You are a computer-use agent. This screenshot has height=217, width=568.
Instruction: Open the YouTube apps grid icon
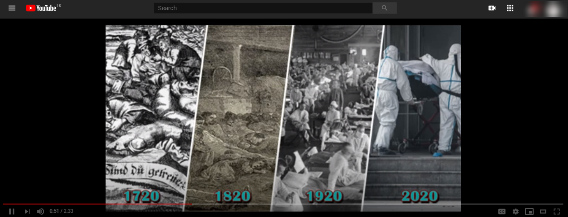coord(510,8)
